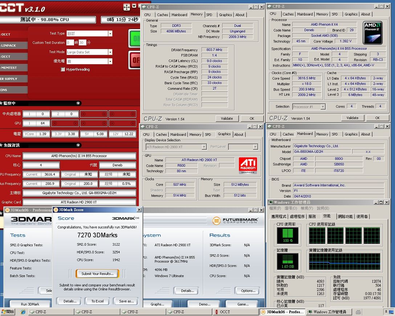The image size is (395, 316).
Task: Click the Run 3DMark button
Action: coord(30,304)
